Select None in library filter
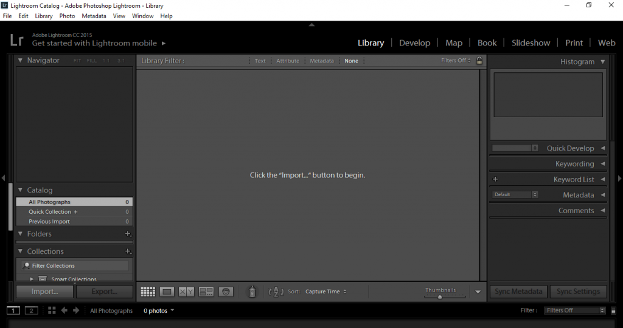The width and height of the screenshot is (623, 328). [351, 61]
